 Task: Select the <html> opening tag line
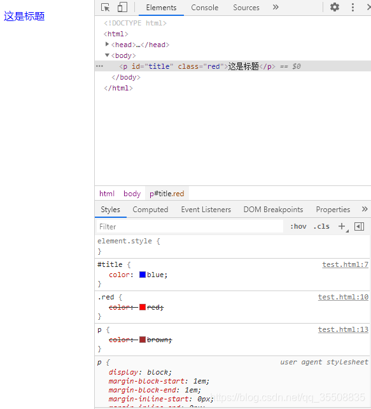pyautogui.click(x=116, y=34)
